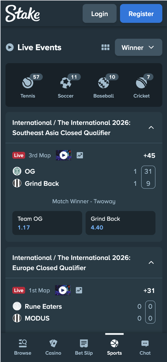Click the Login button
Image resolution: width=167 pixels, height=362 pixels.
100,14
